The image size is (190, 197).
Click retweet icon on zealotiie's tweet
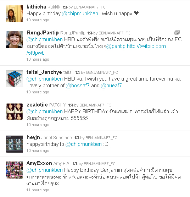pos(71,105)
